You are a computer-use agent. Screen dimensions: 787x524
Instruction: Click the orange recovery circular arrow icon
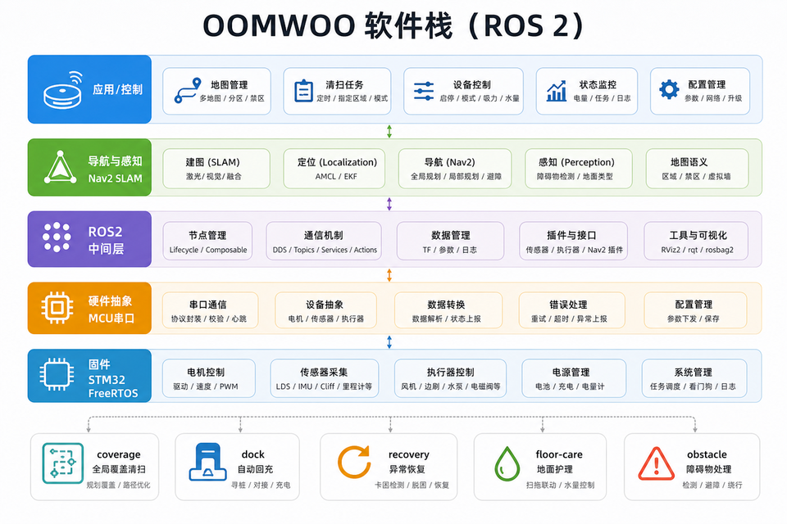click(354, 462)
